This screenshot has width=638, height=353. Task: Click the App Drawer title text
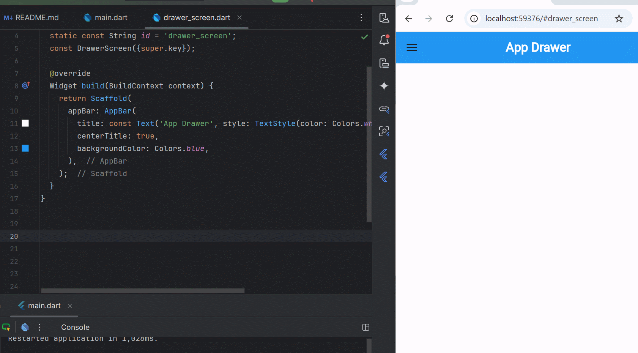[x=538, y=47]
